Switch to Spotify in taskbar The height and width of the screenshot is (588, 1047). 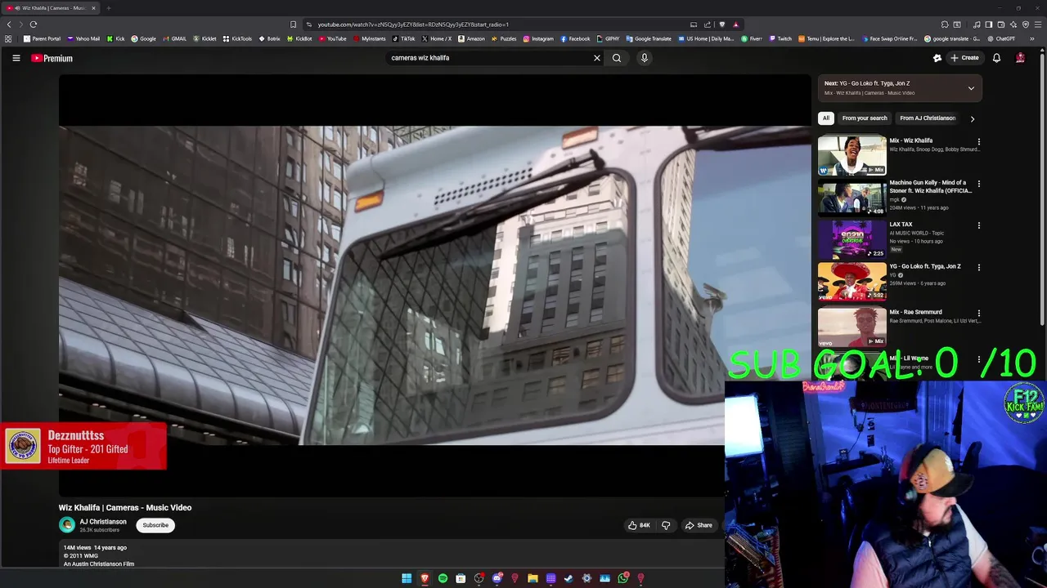(x=443, y=578)
